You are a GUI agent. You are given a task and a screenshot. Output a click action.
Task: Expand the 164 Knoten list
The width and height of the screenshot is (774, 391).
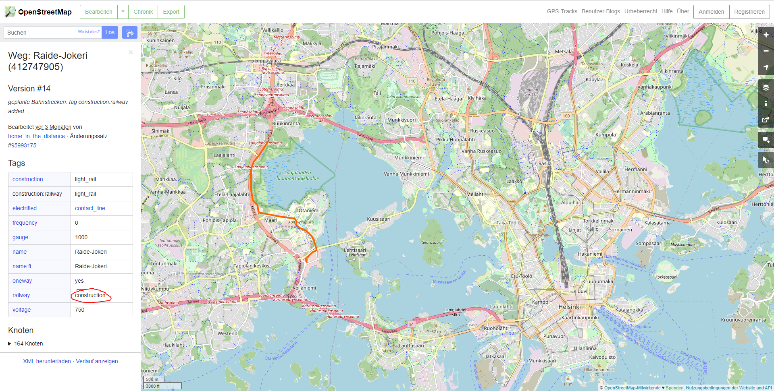coord(25,343)
